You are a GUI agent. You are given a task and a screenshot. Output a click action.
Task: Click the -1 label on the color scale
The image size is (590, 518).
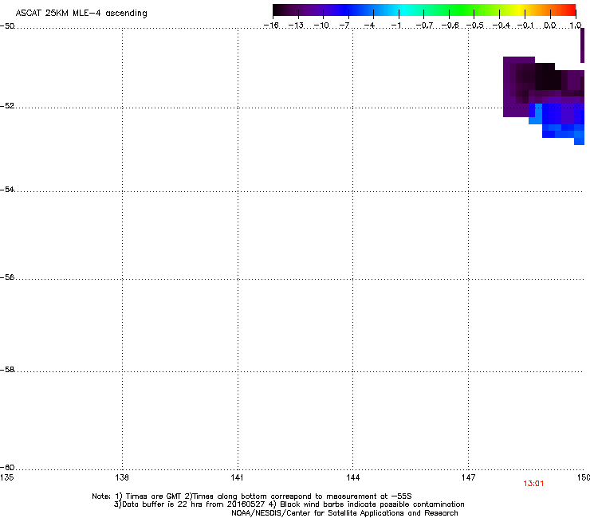coord(395,26)
